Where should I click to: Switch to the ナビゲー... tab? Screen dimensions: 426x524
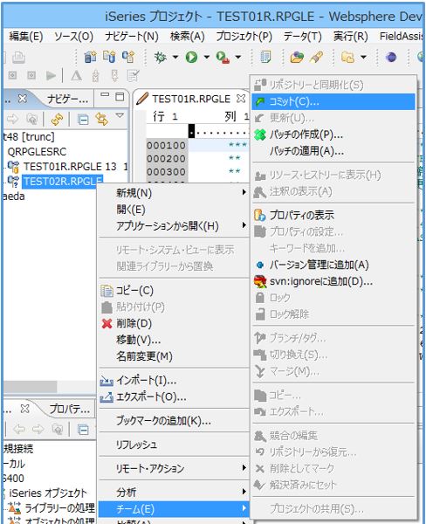point(67,100)
